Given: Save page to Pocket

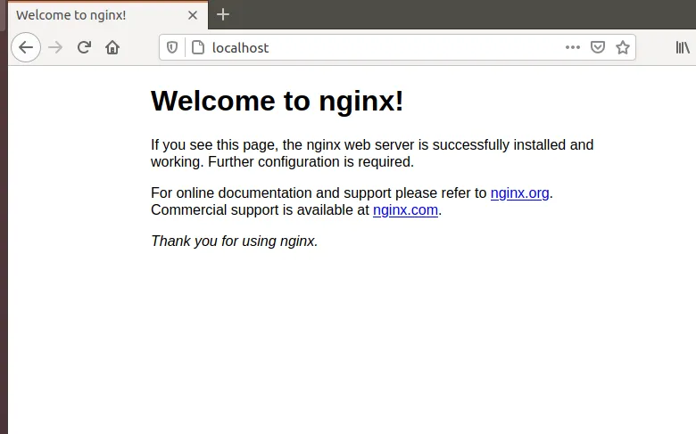Looking at the screenshot, I should coord(598,47).
